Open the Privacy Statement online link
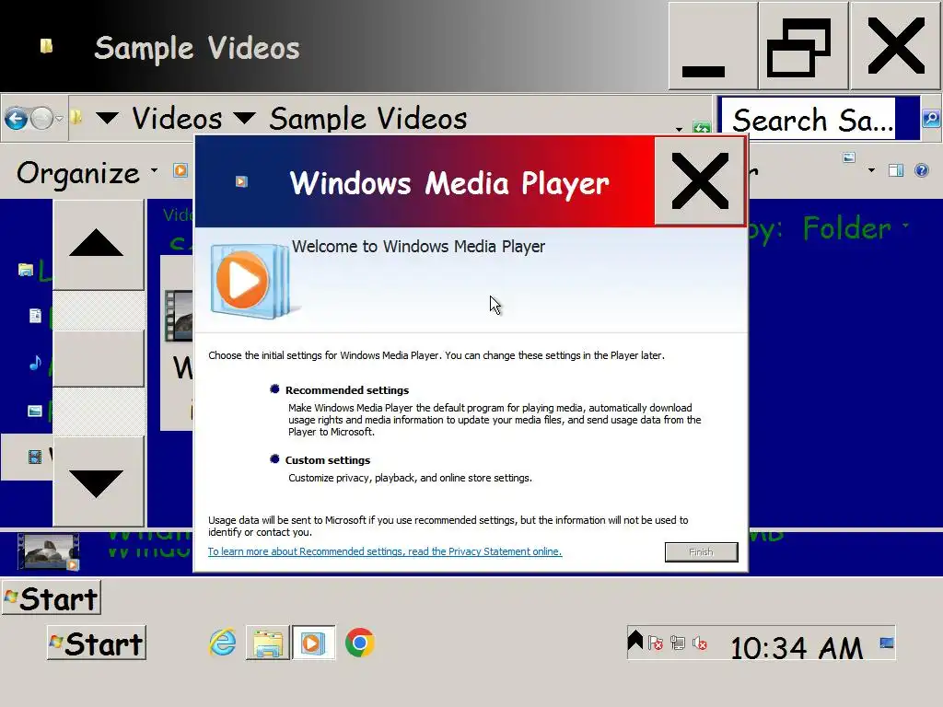The image size is (943, 707). click(x=385, y=551)
